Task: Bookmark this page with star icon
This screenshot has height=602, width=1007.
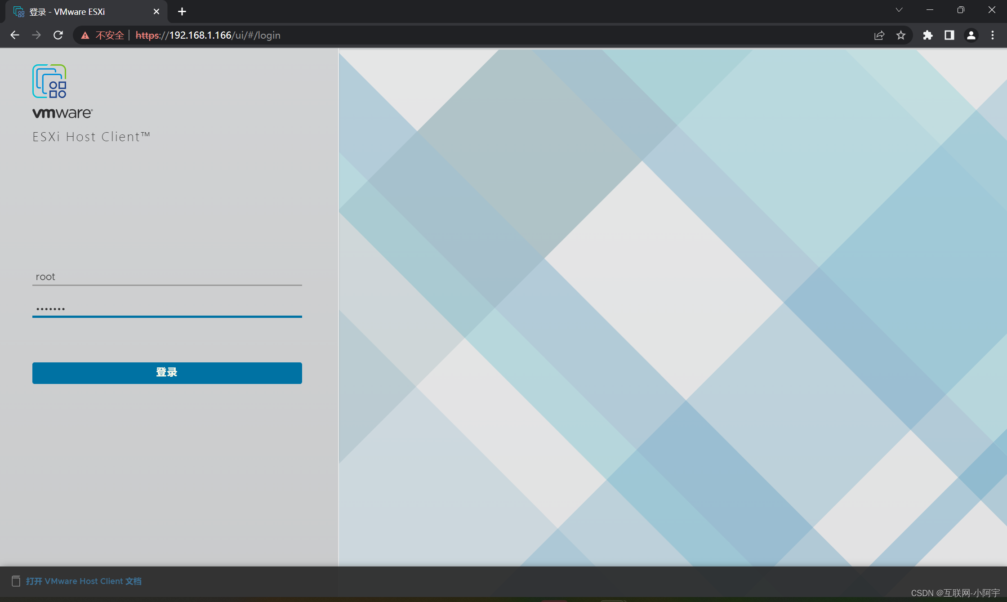Action: coord(900,35)
